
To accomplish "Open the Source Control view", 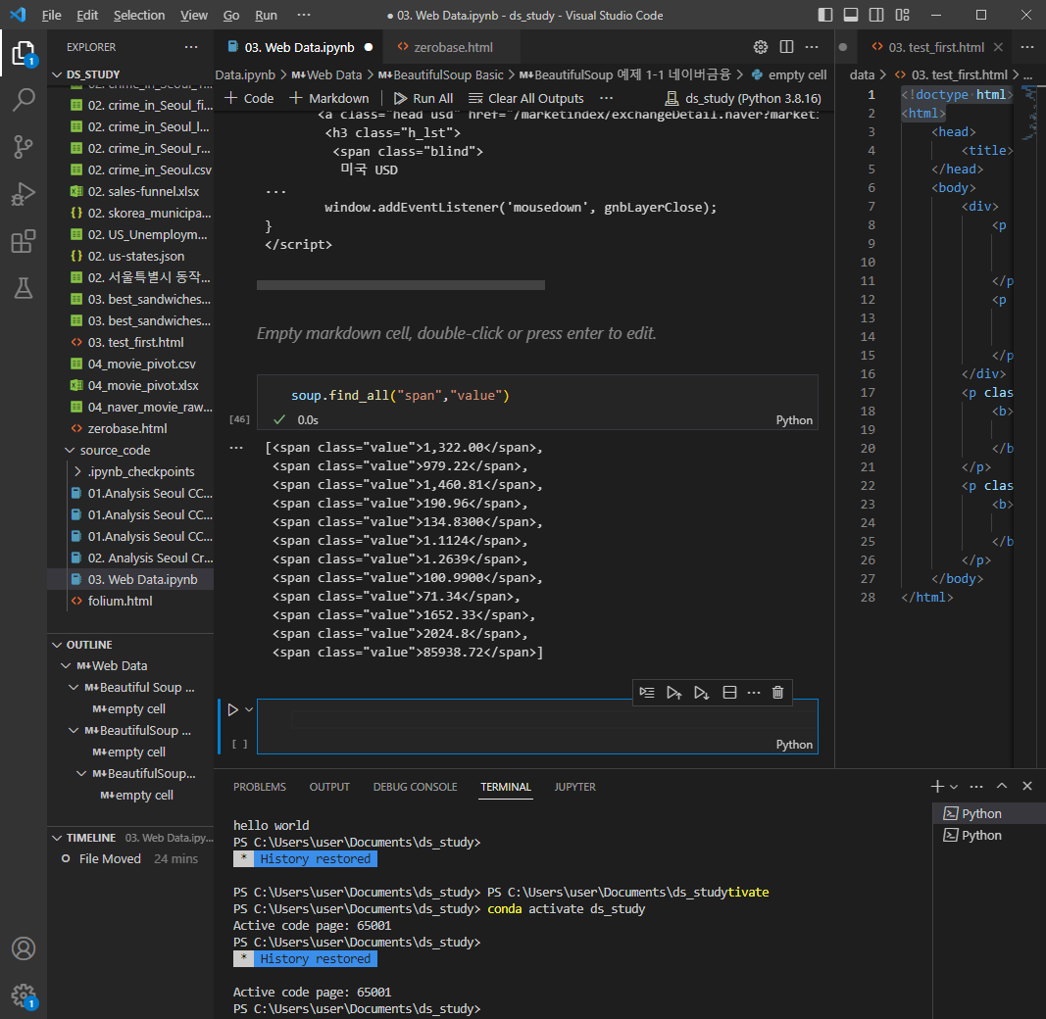I will click(24, 147).
